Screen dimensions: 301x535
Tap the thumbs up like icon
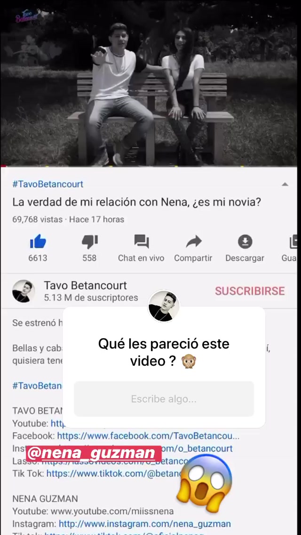pyautogui.click(x=38, y=242)
